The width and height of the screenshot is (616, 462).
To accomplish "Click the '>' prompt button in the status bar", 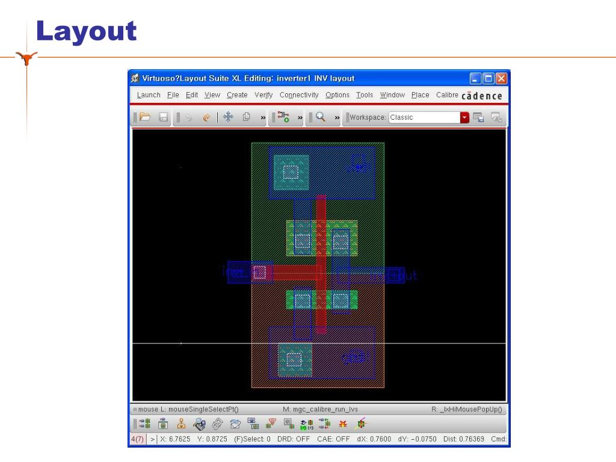I will (152, 439).
